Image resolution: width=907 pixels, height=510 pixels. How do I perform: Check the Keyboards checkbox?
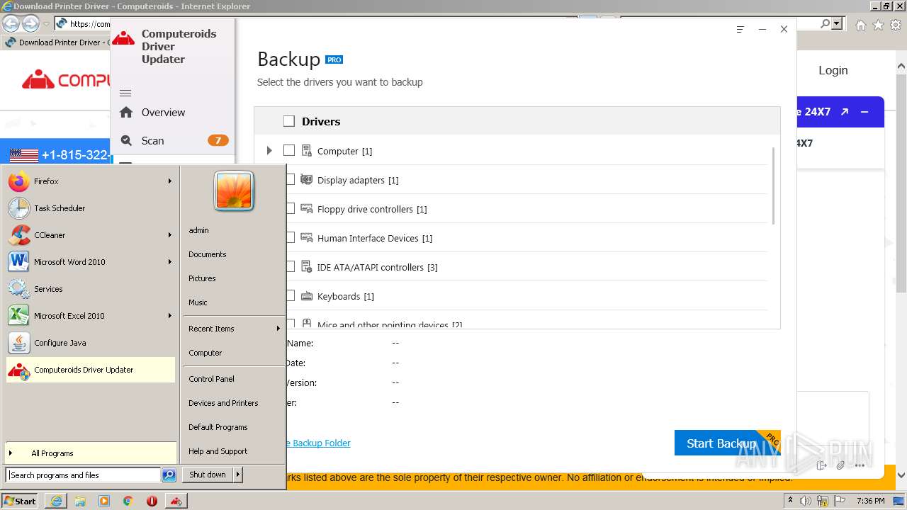click(x=291, y=296)
